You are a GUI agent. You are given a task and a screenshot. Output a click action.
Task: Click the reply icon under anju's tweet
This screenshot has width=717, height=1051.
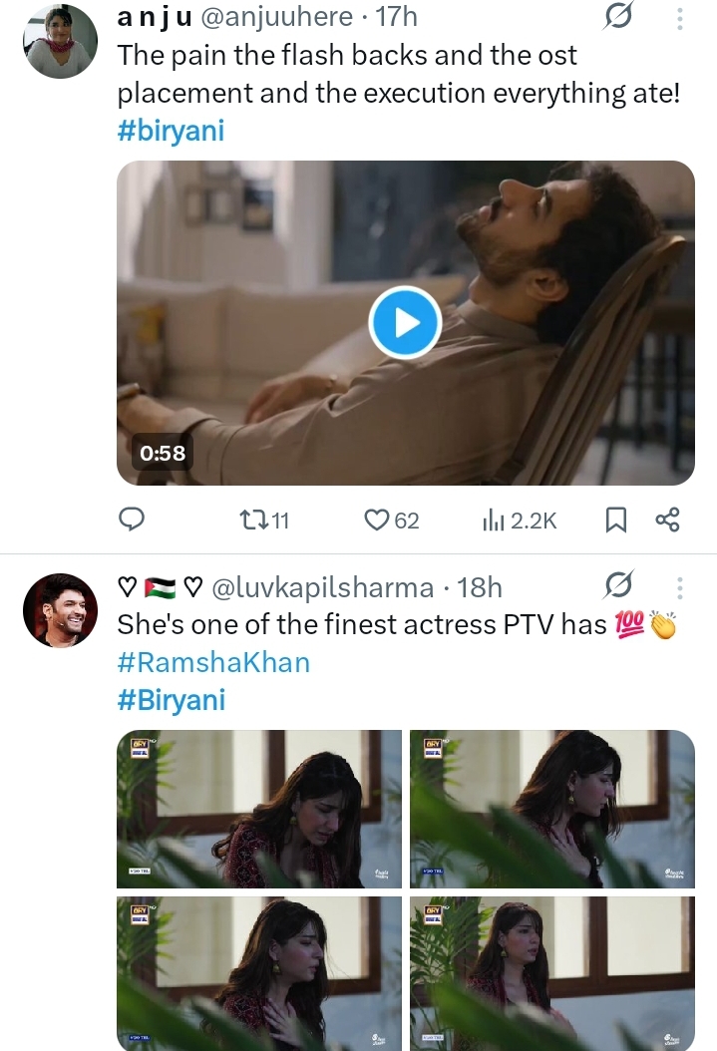(132, 519)
